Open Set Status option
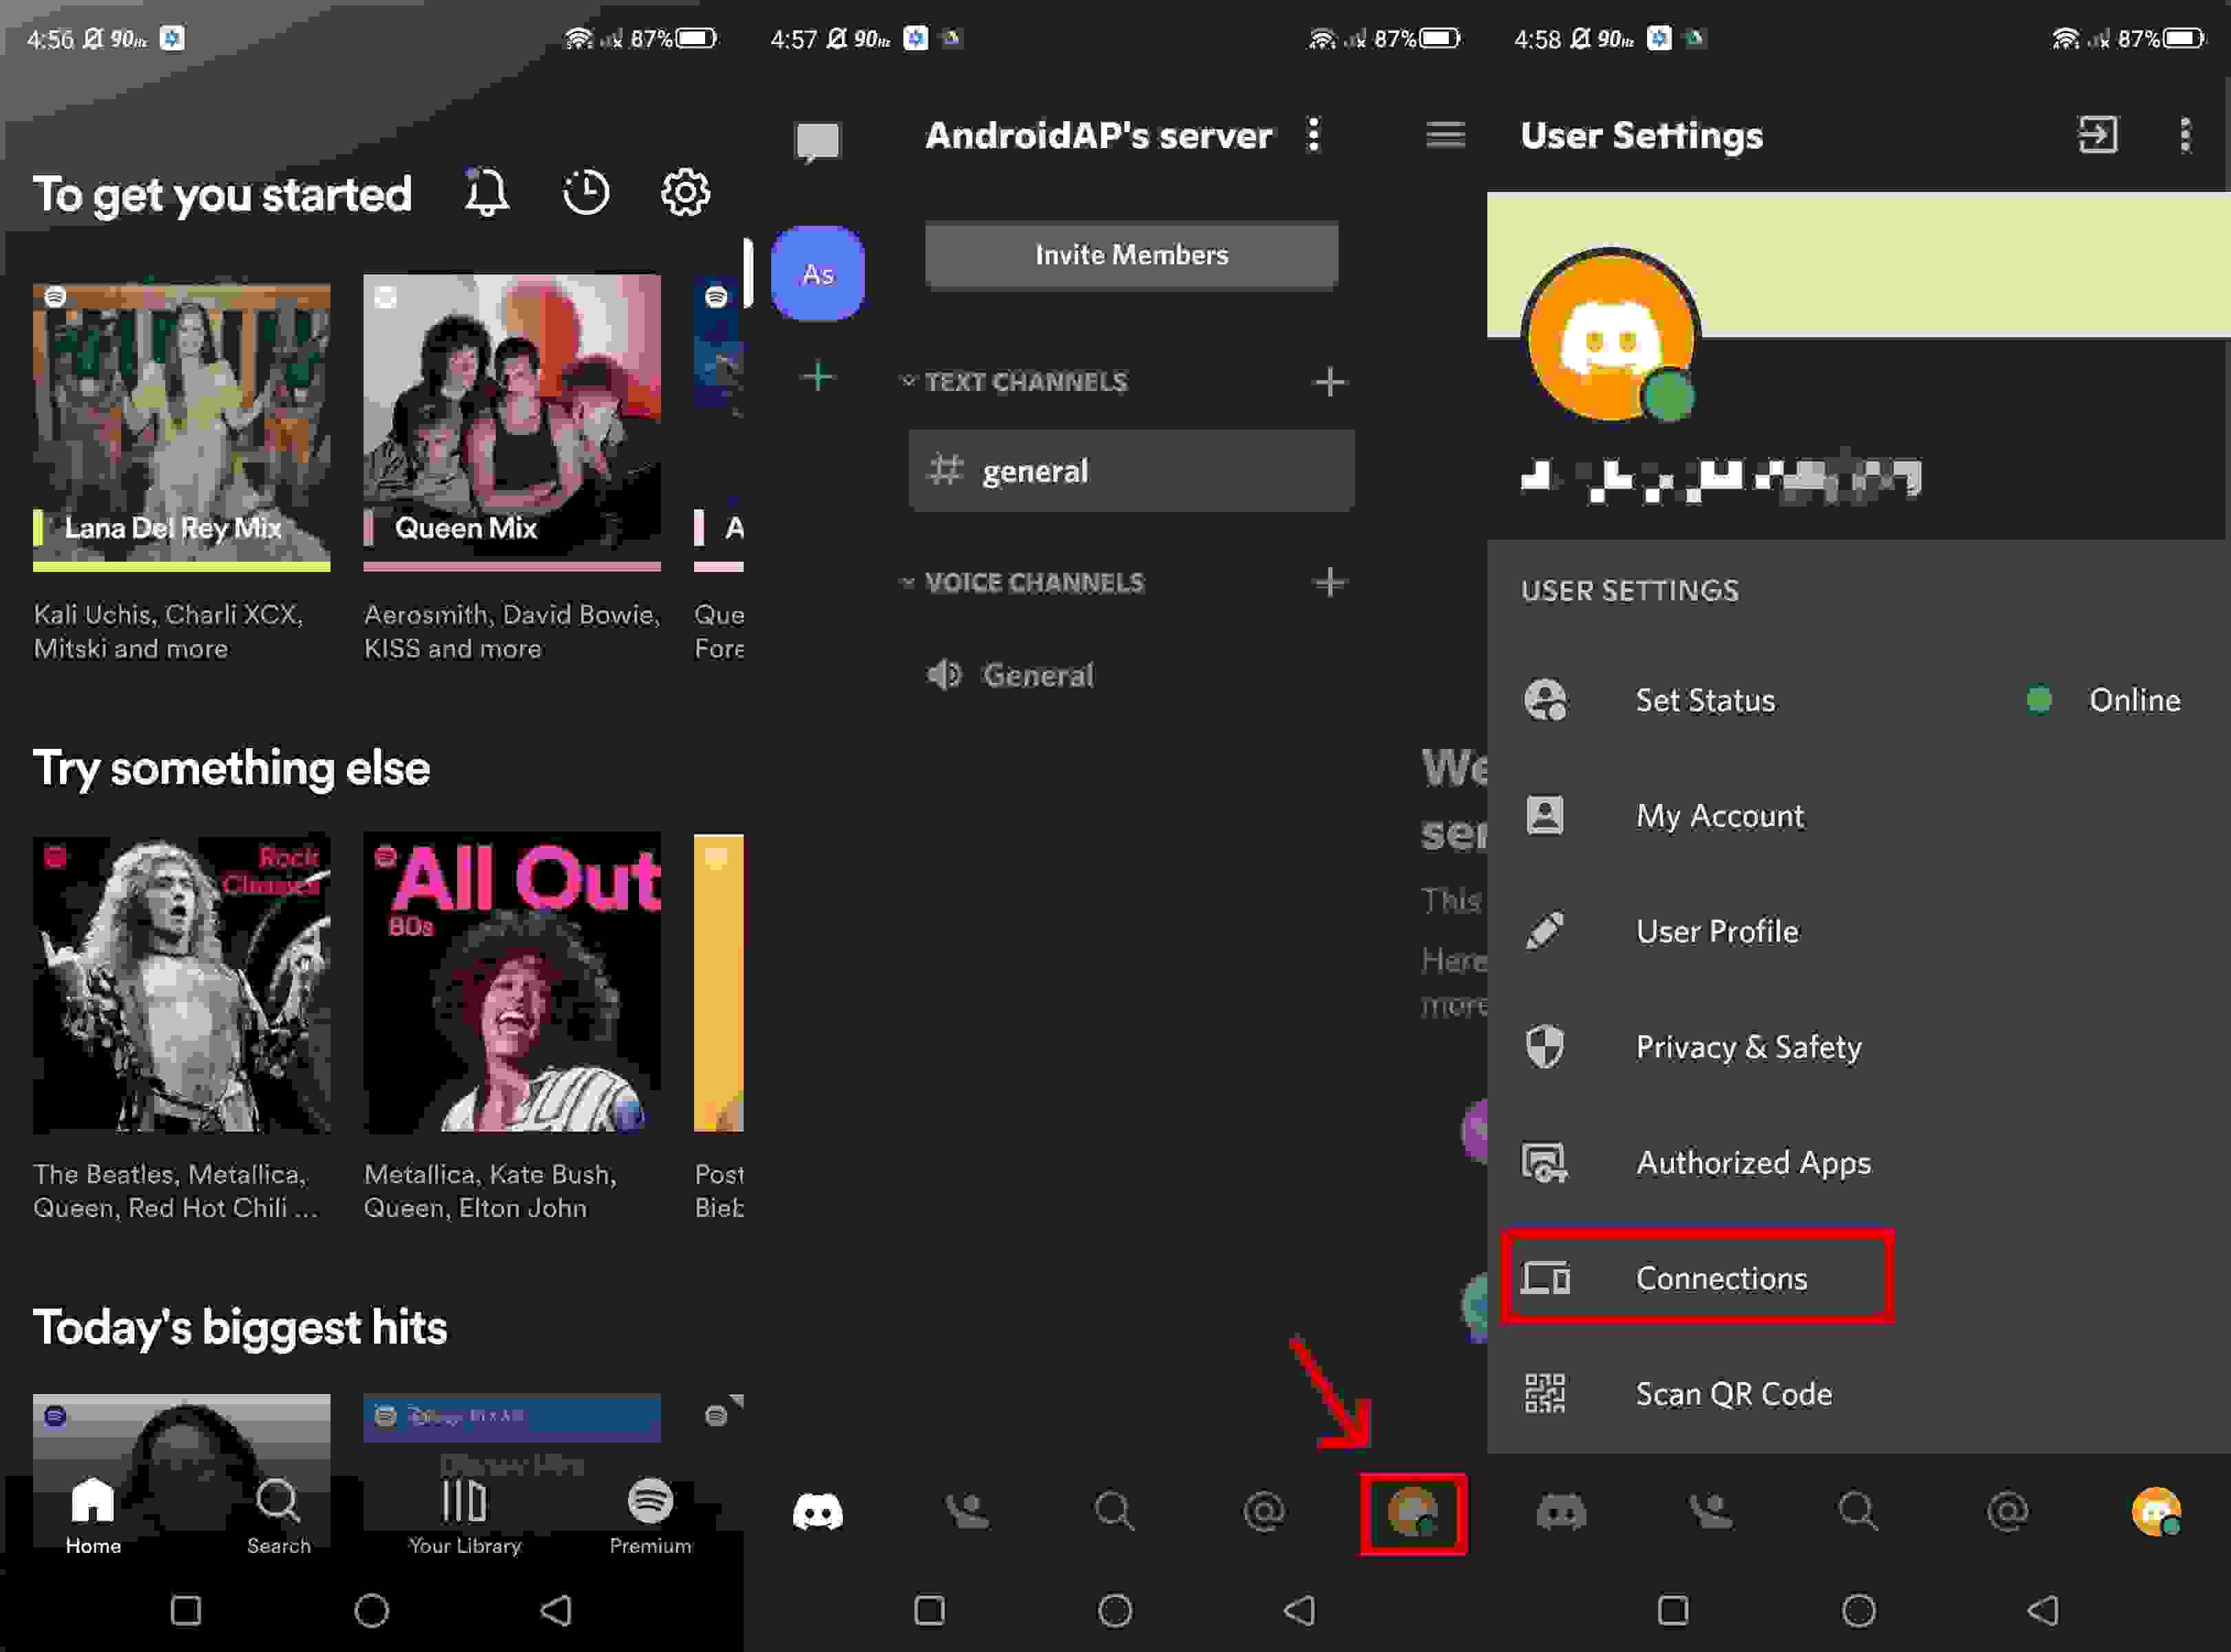2231x1652 pixels. point(1859,700)
